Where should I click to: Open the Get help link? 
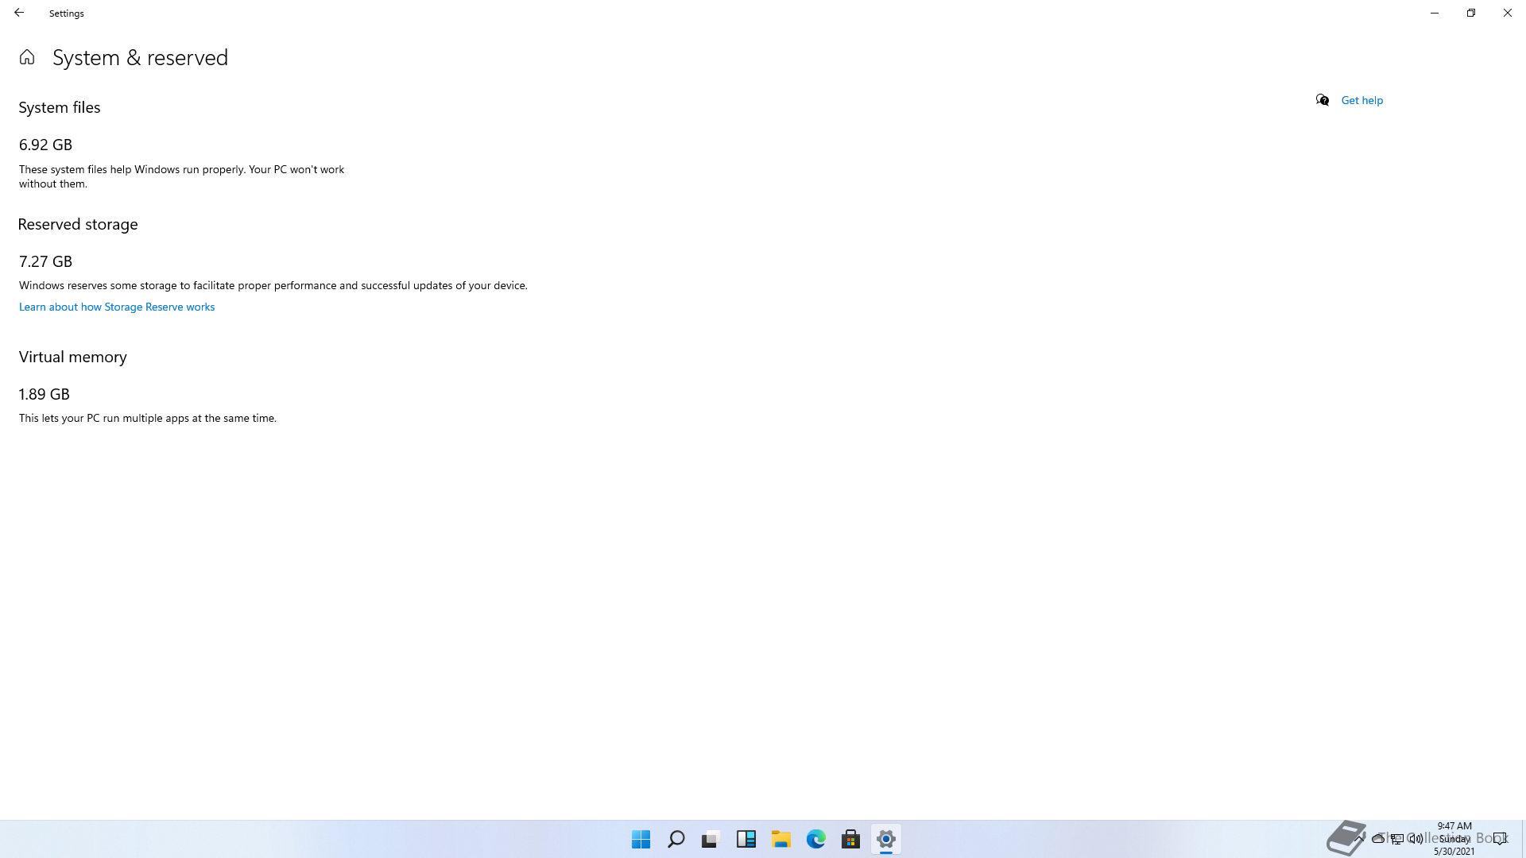coord(1361,100)
